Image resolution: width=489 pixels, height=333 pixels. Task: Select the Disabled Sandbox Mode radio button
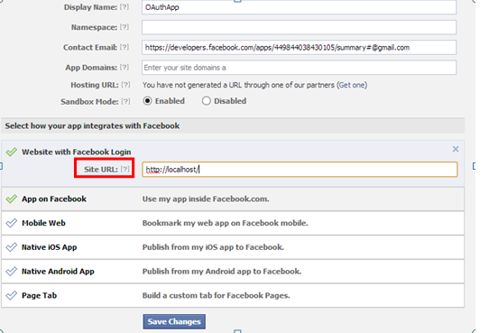(206, 101)
